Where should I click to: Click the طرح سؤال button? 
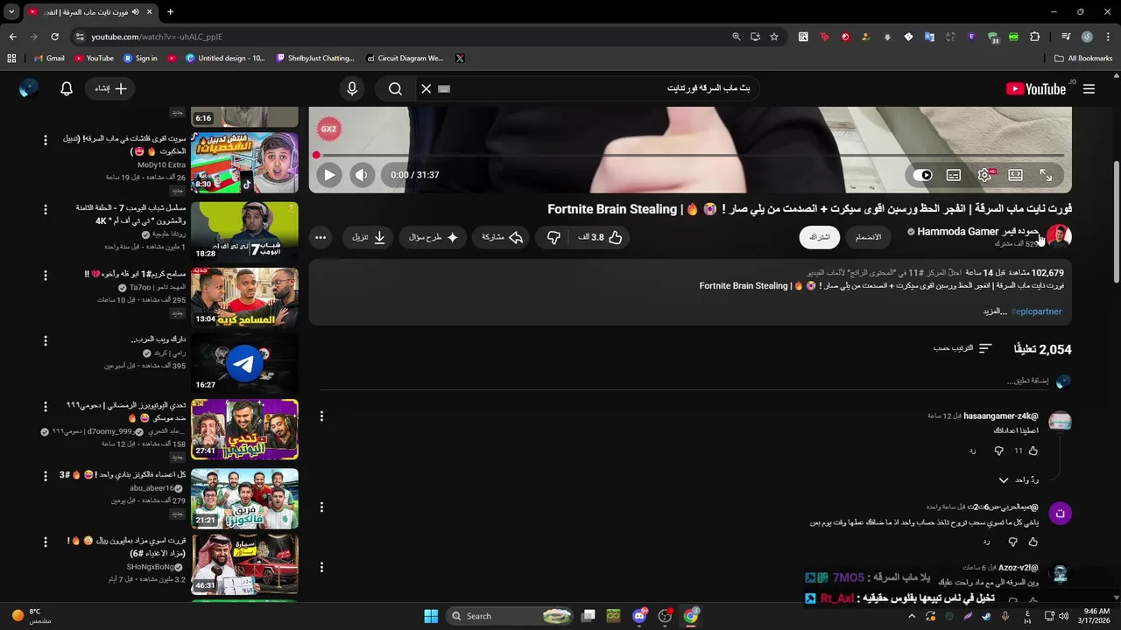[434, 237]
